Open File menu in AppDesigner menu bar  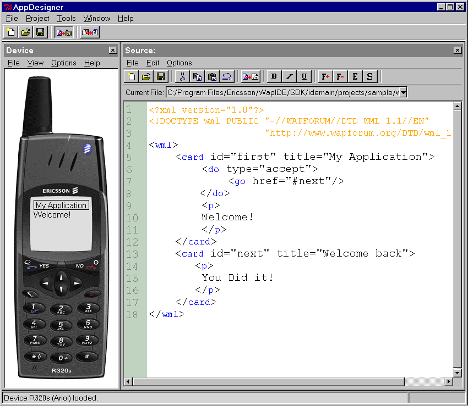tap(12, 19)
